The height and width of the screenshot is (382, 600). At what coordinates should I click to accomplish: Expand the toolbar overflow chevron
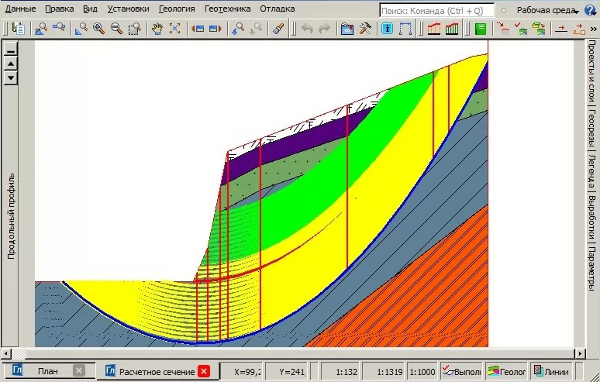tap(593, 29)
